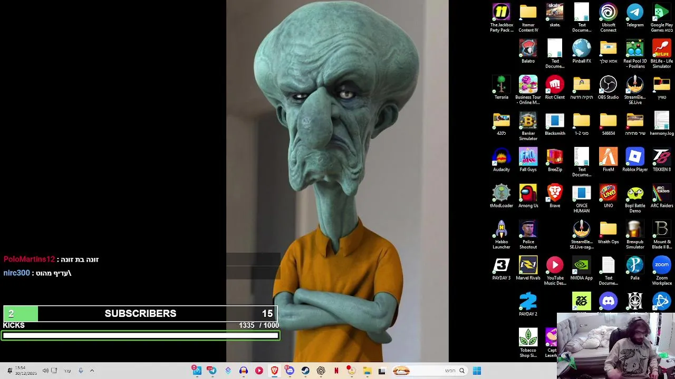Launch Among Us desktop icon

[528, 196]
